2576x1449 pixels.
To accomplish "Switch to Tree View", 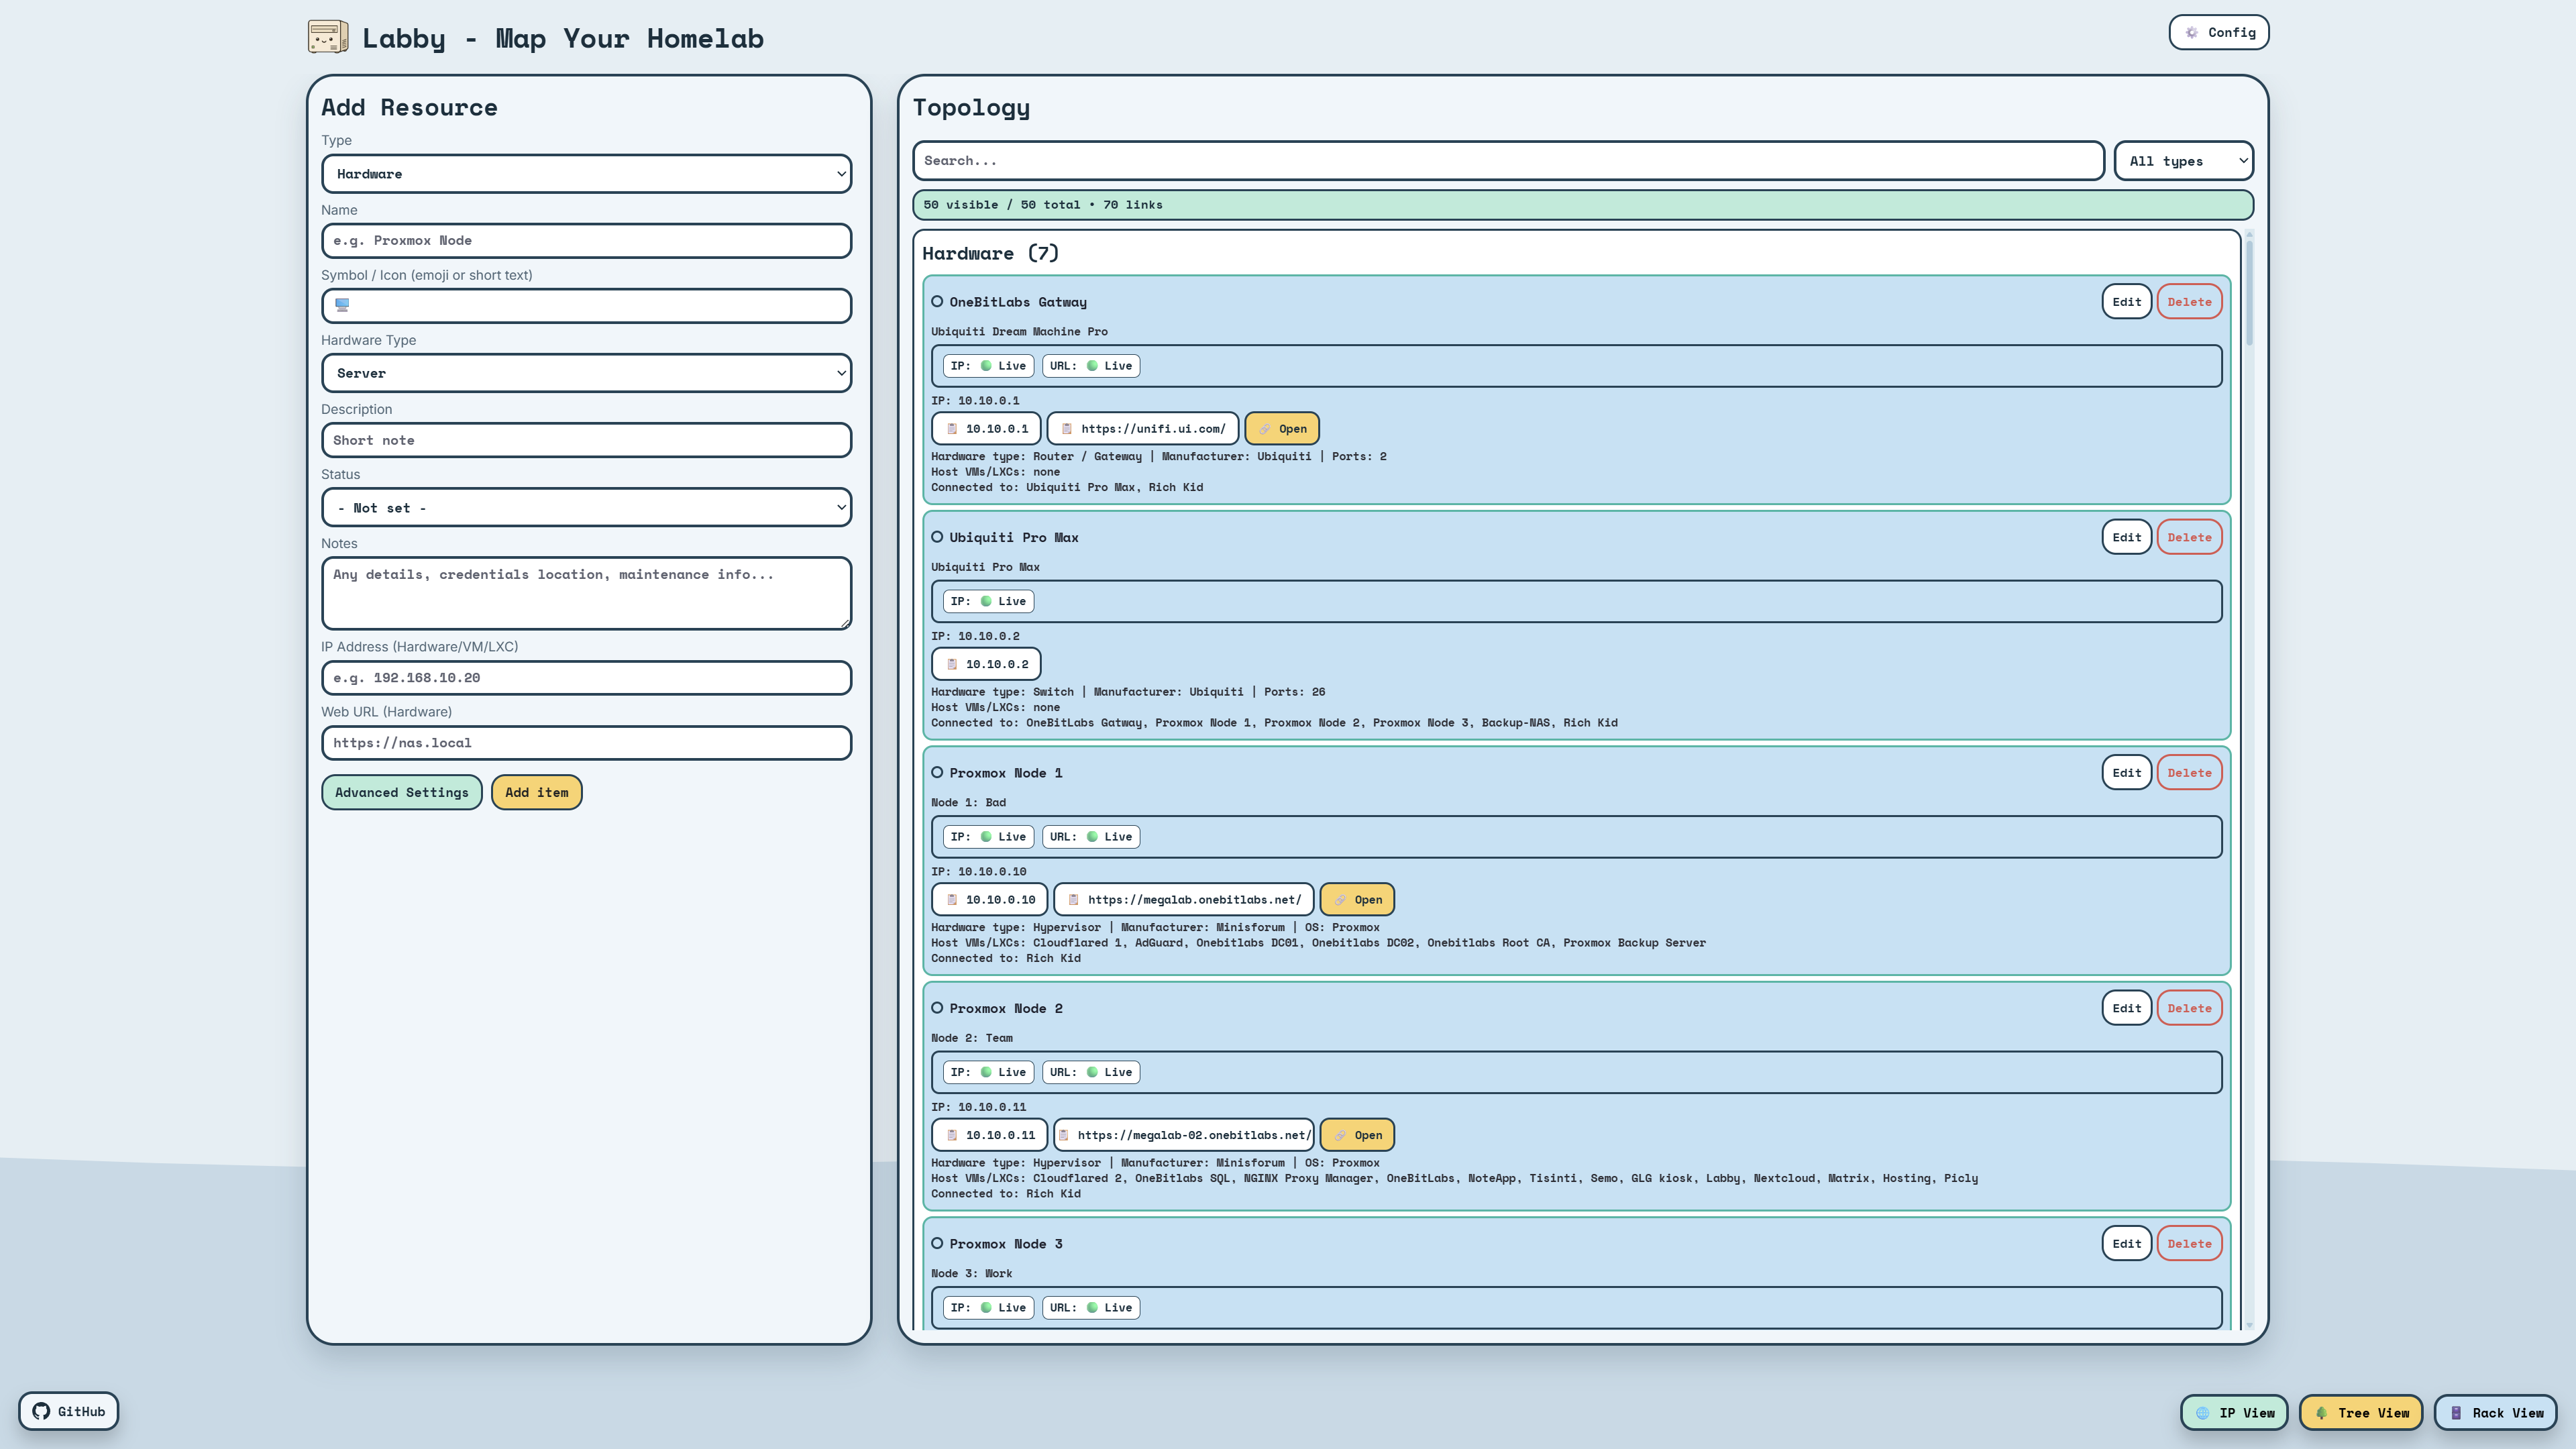I will (2360, 1413).
